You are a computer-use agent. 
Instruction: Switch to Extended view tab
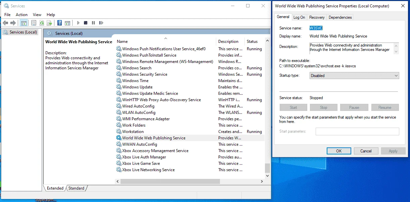pos(55,188)
